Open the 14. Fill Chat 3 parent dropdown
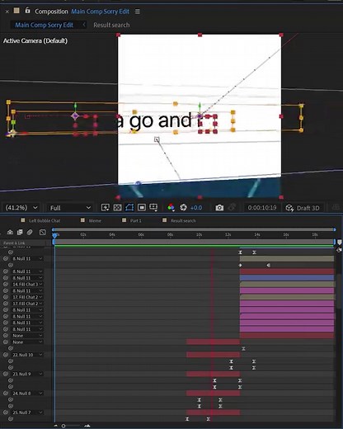343x429 pixels. coord(27,284)
